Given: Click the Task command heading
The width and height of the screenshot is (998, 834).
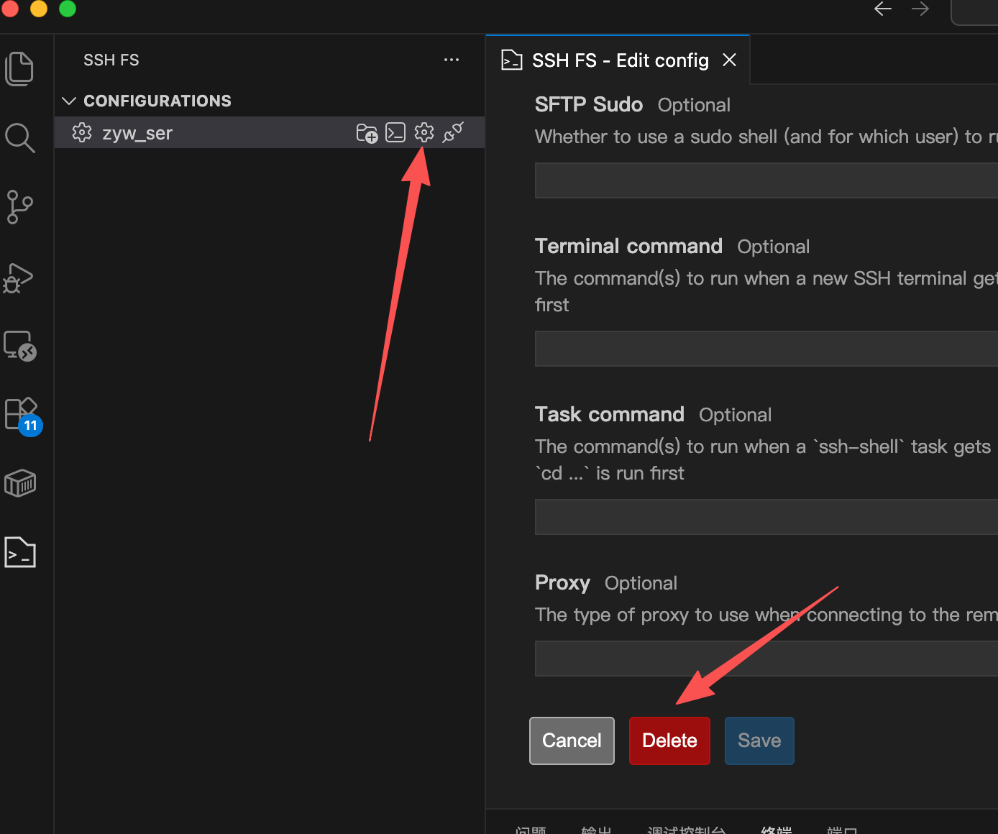Looking at the screenshot, I should (610, 414).
